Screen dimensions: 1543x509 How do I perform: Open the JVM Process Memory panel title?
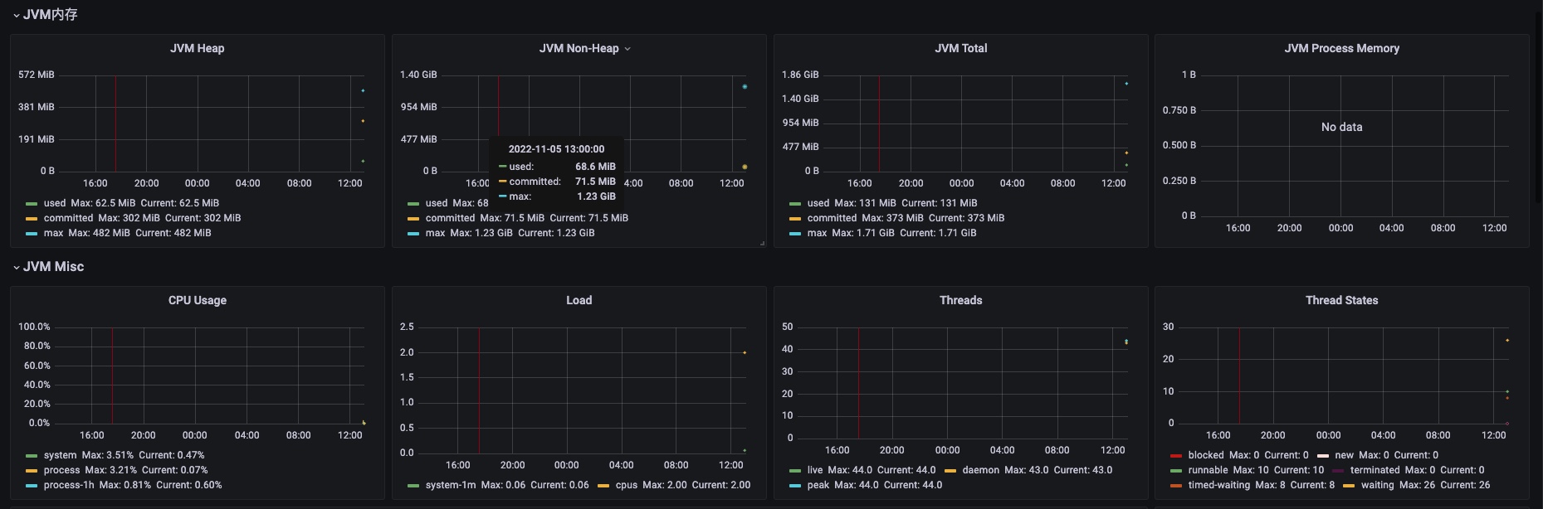1342,48
